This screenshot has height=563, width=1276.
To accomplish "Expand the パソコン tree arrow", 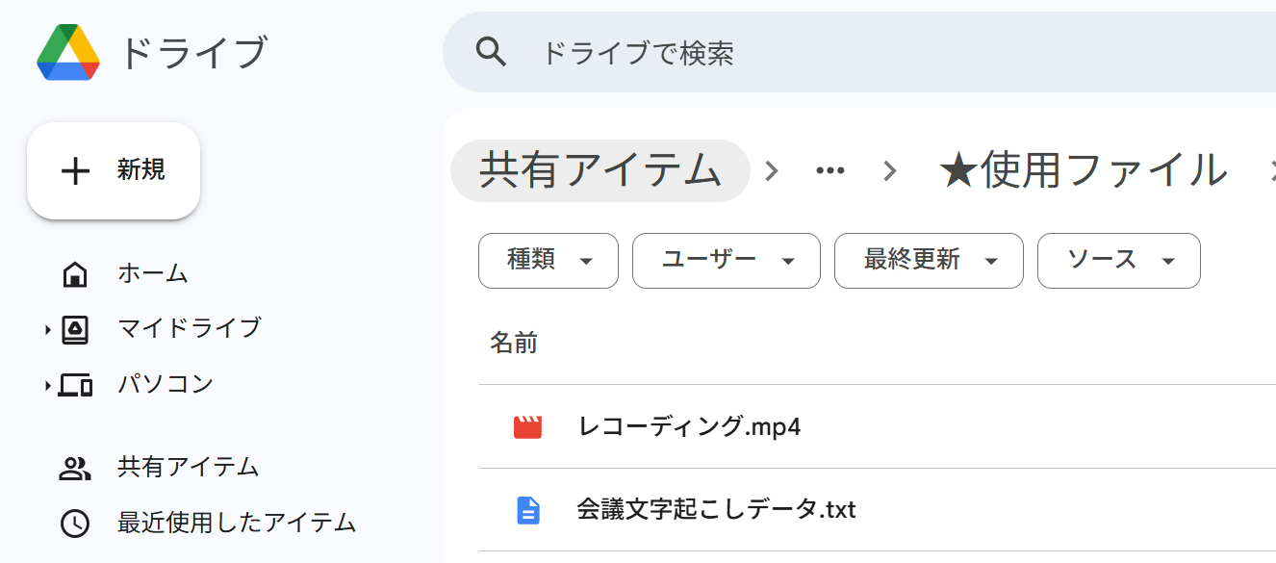I will (47, 386).
